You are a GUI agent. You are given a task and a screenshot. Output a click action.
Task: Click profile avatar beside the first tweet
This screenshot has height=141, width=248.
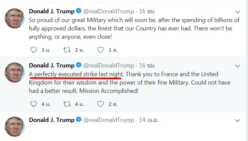coord(15,19)
